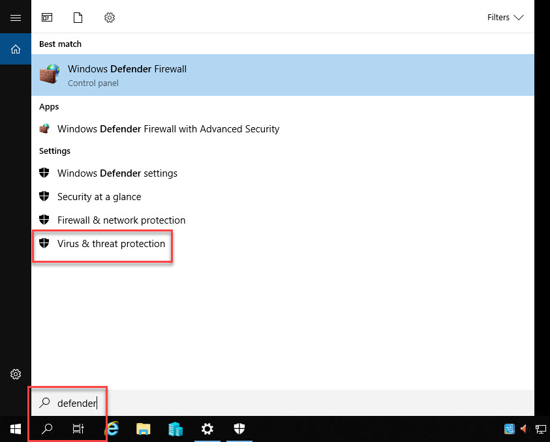
Task: Open Firewall & network protection
Action: pyautogui.click(x=121, y=220)
